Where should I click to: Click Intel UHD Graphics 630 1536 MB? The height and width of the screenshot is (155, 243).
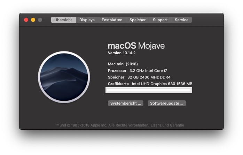(x=162, y=84)
